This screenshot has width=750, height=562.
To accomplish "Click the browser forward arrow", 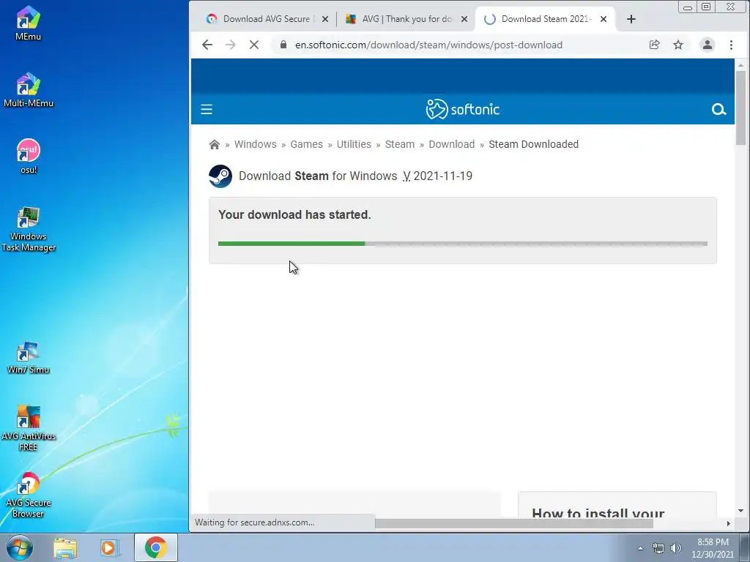I will point(231,45).
